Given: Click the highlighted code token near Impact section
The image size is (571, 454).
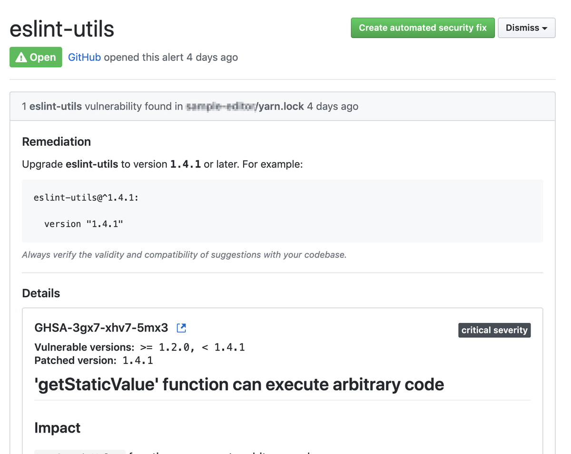Looking at the screenshot, I should (x=79, y=452).
